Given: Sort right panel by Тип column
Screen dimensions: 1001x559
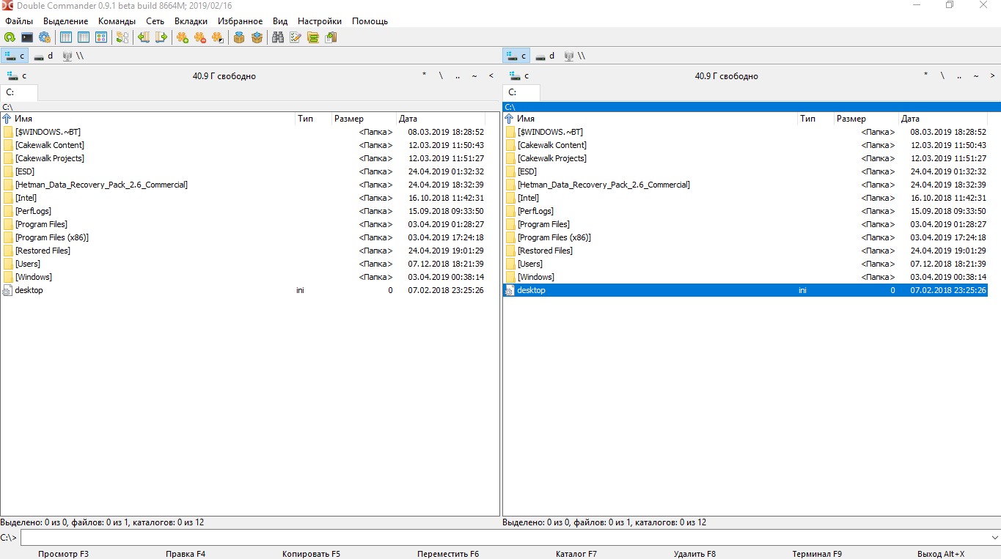Looking at the screenshot, I should point(815,119).
